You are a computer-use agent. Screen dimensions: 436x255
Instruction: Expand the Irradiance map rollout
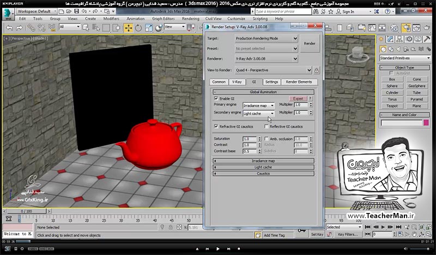point(263,161)
